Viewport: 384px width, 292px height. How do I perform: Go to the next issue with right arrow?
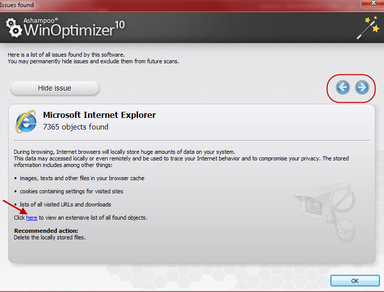(x=362, y=87)
